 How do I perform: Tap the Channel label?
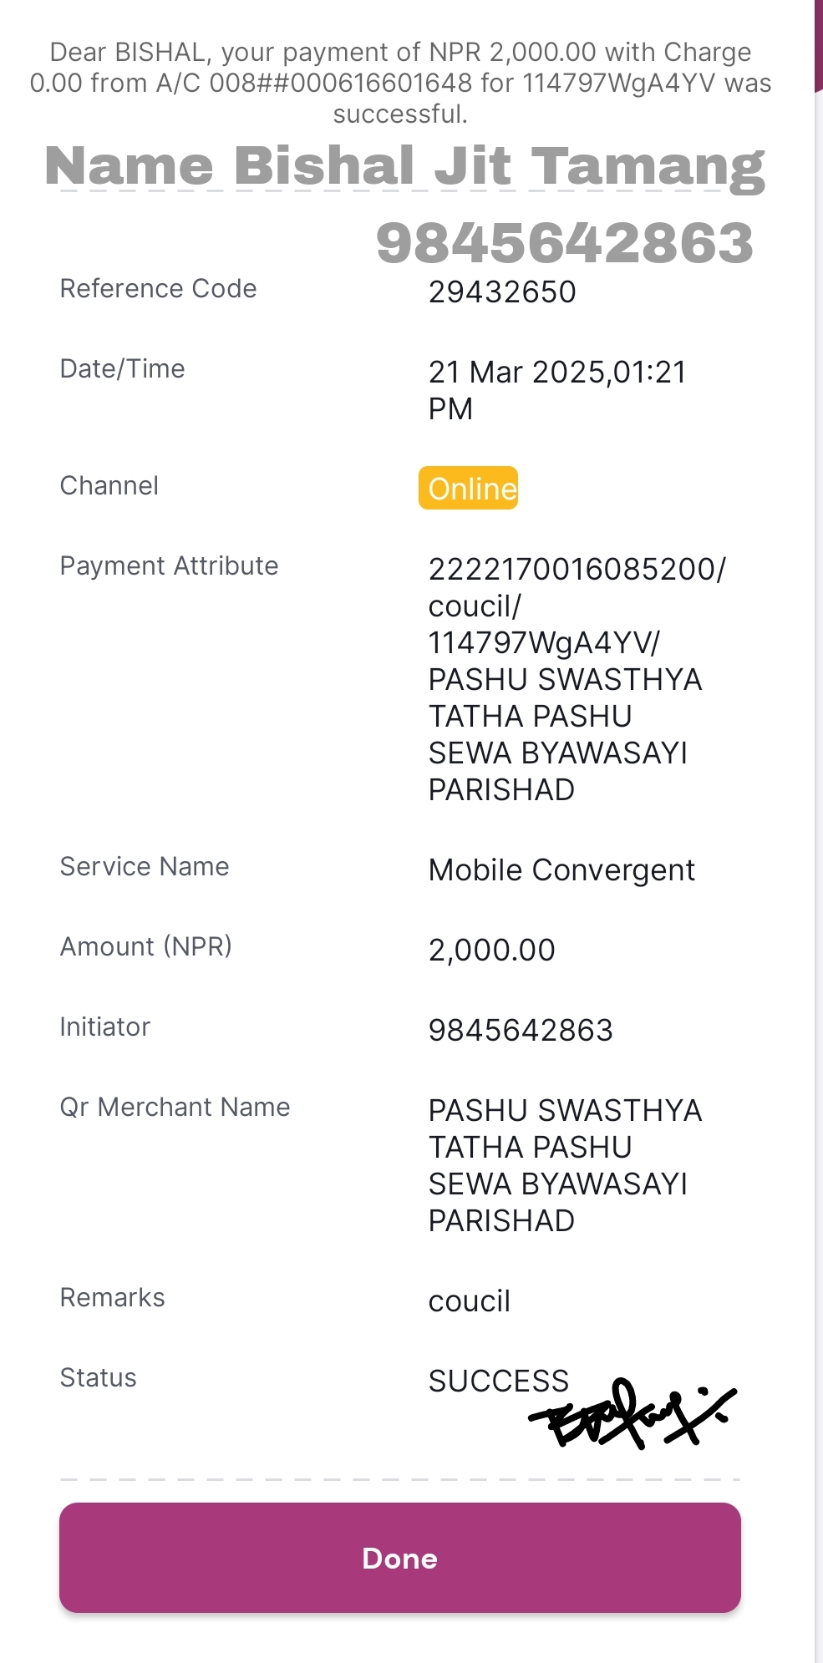[x=109, y=485]
